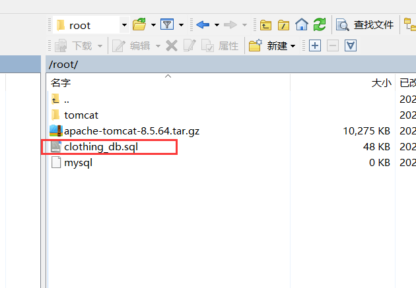Expand the 新建 dropdown arrow
The height and width of the screenshot is (288, 416).
[x=293, y=46]
